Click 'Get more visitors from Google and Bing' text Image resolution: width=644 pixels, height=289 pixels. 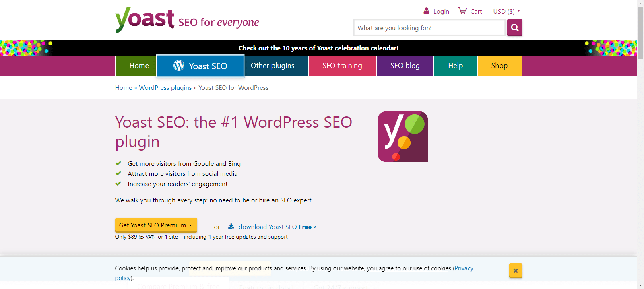(184, 164)
